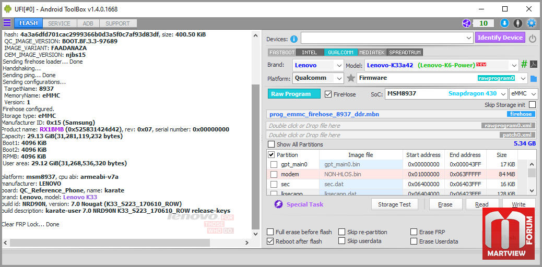Enable Skip userdata option
This screenshot has height=267, width=542.
click(341, 241)
